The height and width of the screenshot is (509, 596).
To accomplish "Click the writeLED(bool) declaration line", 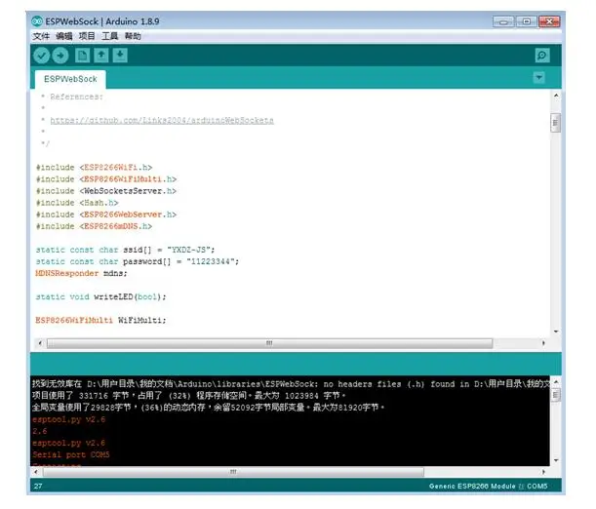I will pos(101,297).
